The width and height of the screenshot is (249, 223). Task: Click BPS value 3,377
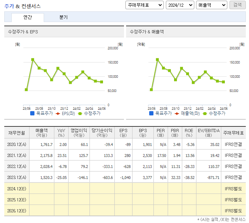click(x=147, y=178)
